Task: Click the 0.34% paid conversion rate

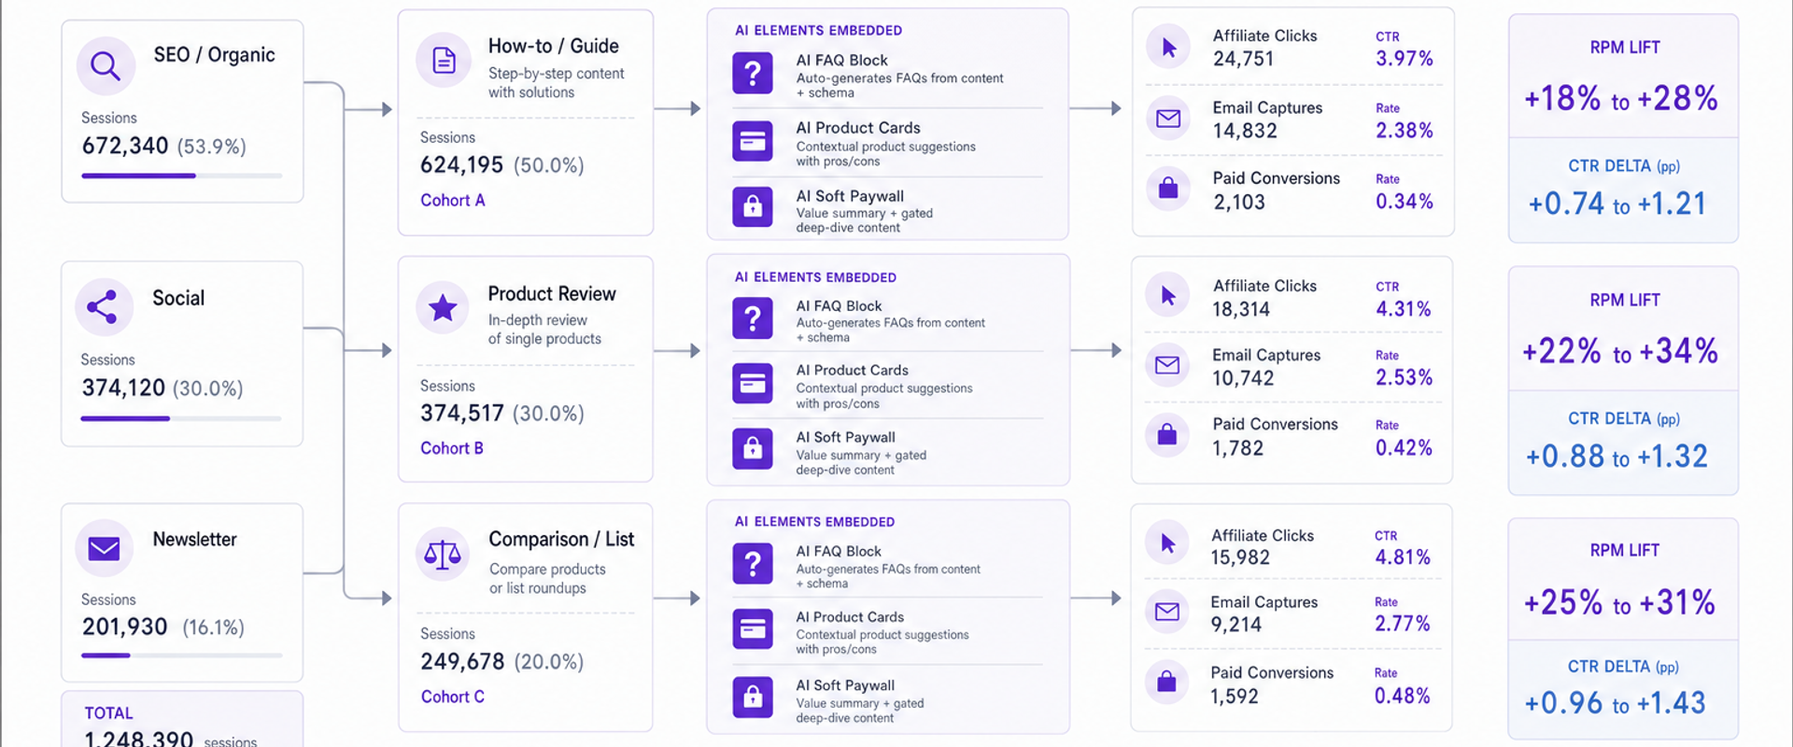Action: [1405, 202]
